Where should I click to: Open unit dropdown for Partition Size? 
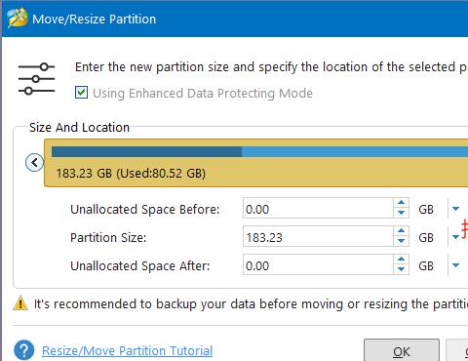pyautogui.click(x=456, y=237)
